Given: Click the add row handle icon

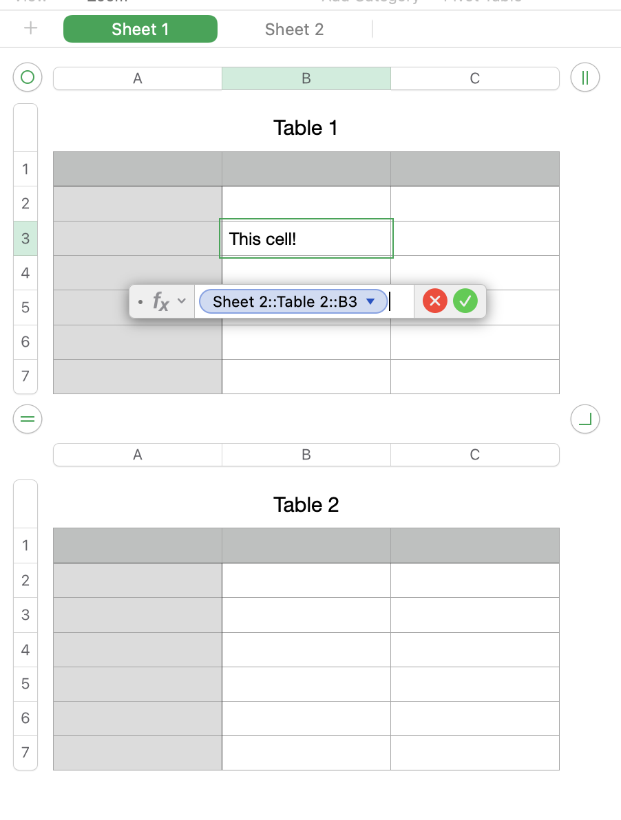Looking at the screenshot, I should click(x=28, y=418).
